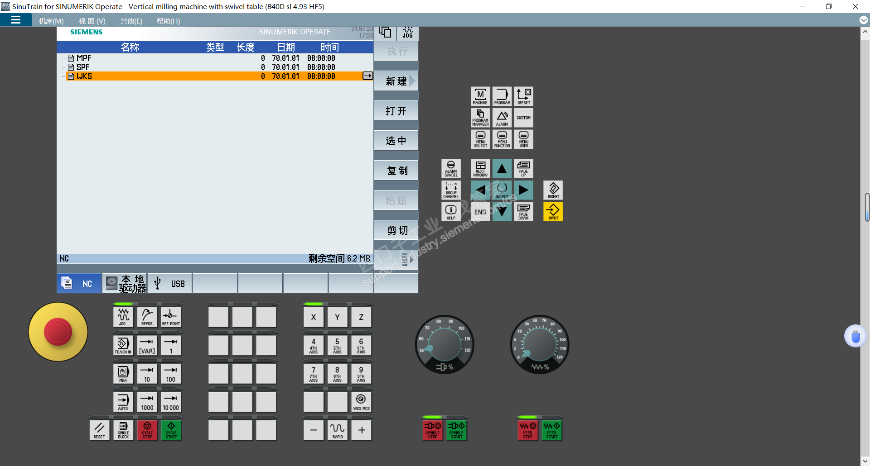The image size is (870, 466).
Task: Open the 其他(E) menu
Action: (131, 21)
